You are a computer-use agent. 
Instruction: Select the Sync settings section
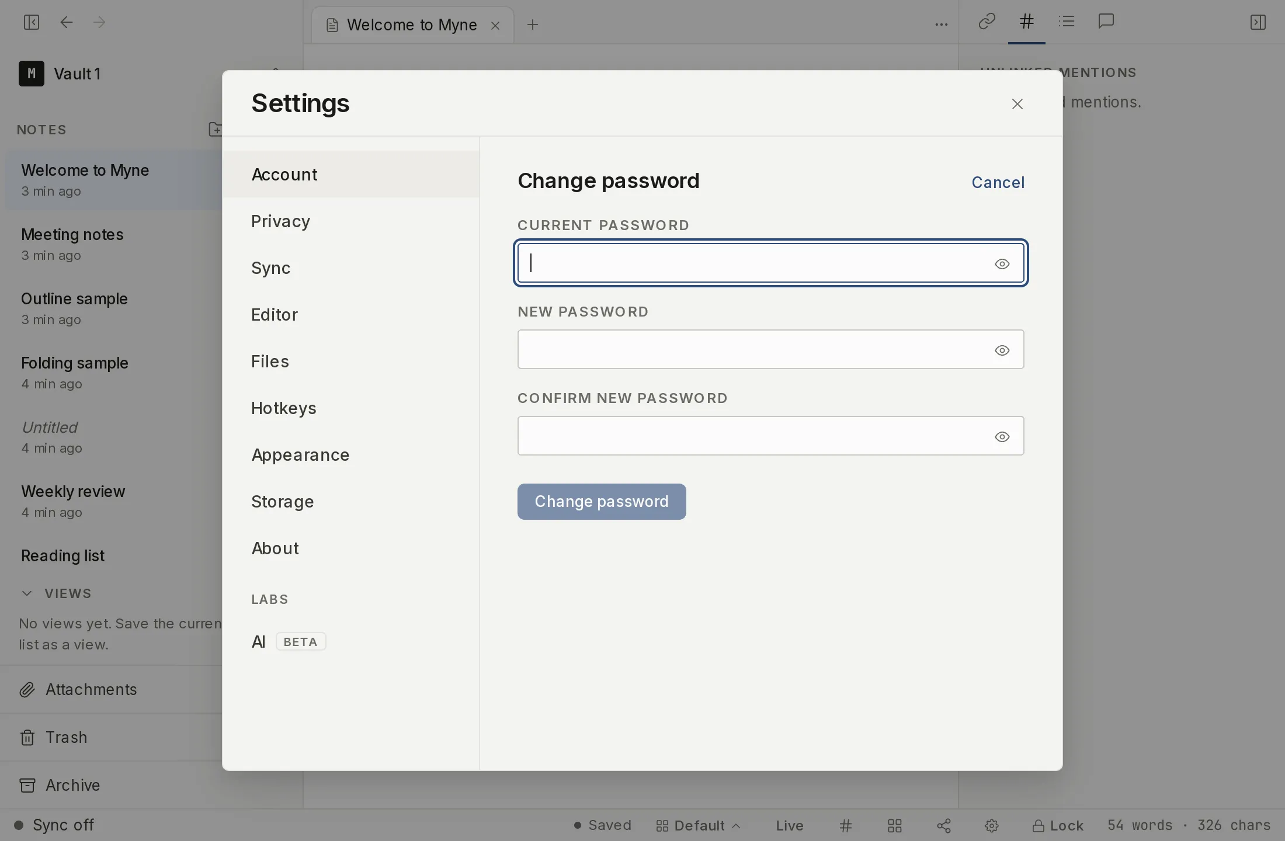click(351, 268)
